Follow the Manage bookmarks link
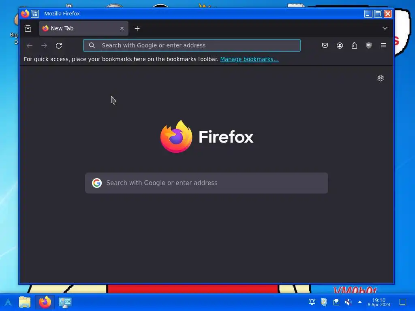Screen dimensions: 415x311 click(x=249, y=59)
